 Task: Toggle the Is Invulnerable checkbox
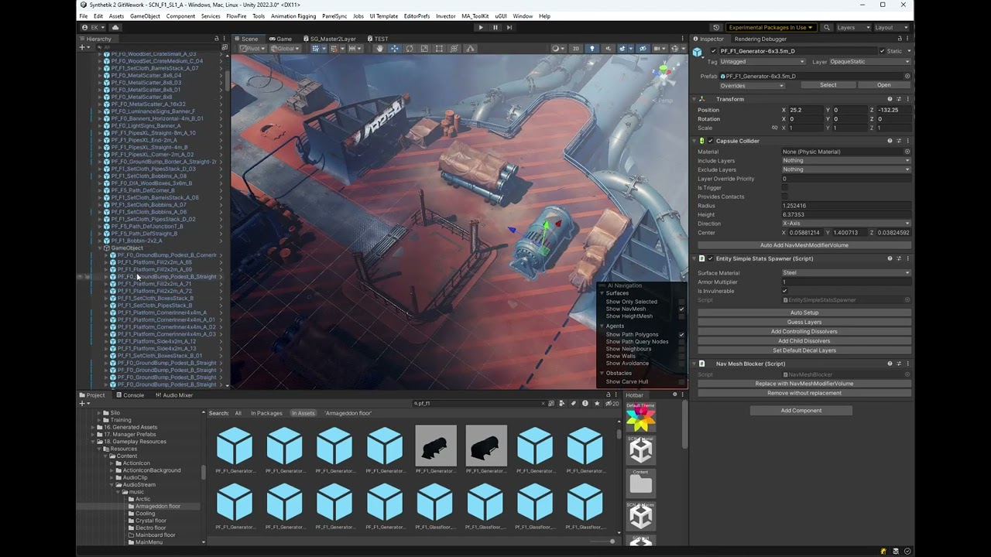[784, 291]
